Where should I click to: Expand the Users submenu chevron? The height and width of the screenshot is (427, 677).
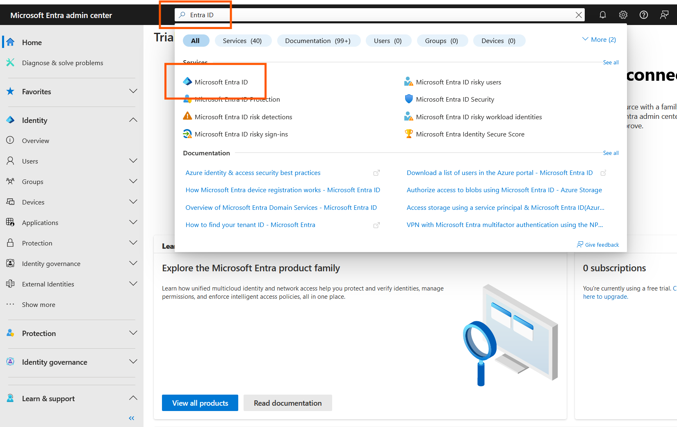133,161
